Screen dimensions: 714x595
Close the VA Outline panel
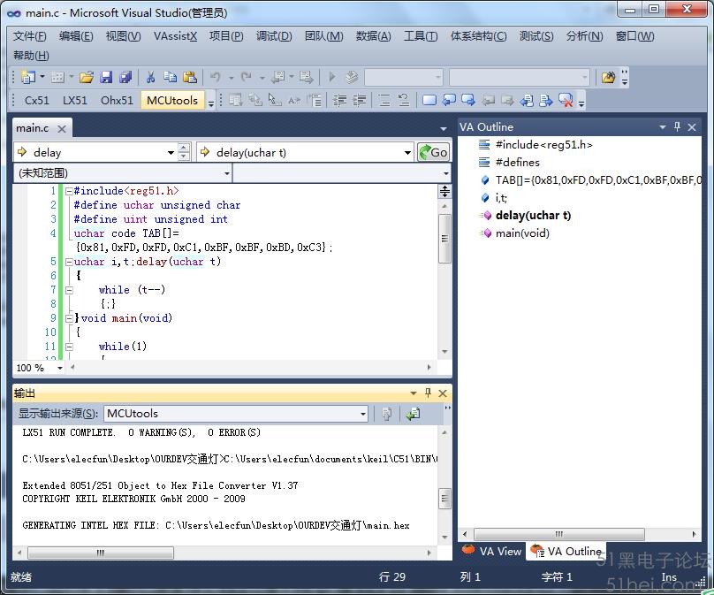pyautogui.click(x=692, y=127)
